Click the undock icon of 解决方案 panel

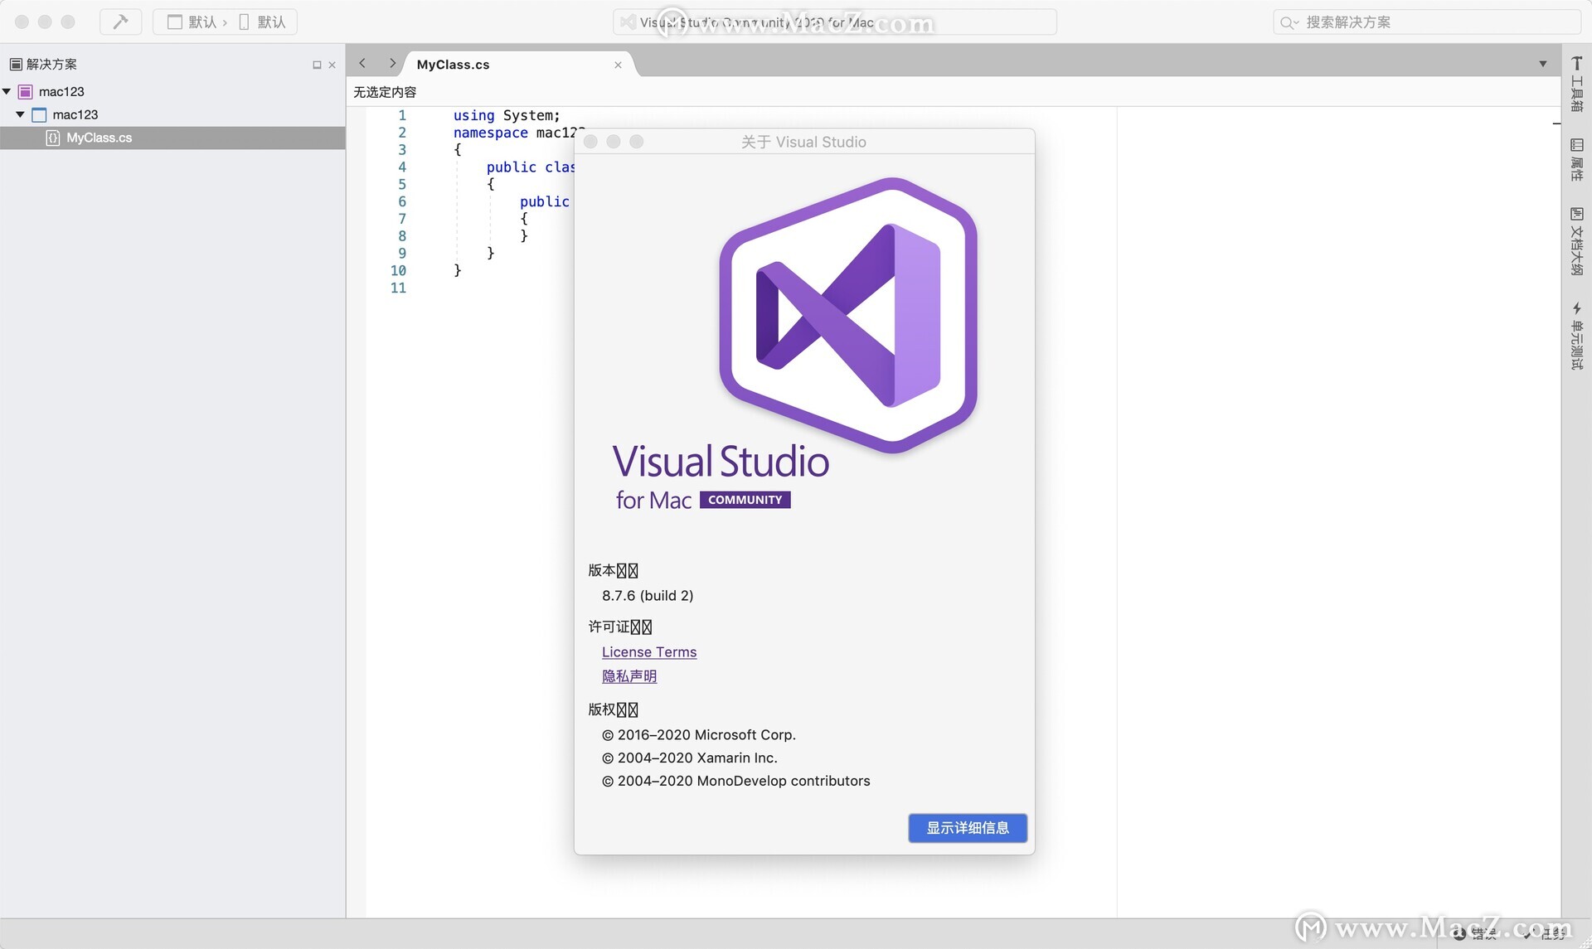316,65
